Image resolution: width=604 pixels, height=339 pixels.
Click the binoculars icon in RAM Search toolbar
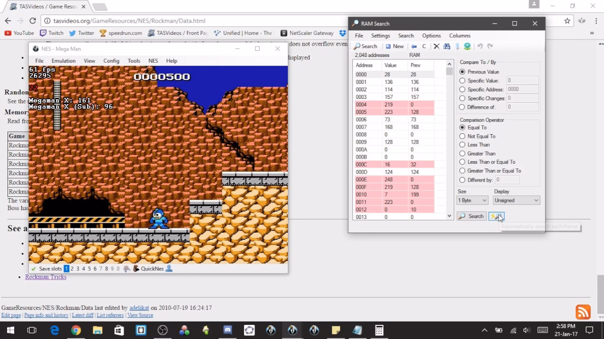click(x=446, y=46)
